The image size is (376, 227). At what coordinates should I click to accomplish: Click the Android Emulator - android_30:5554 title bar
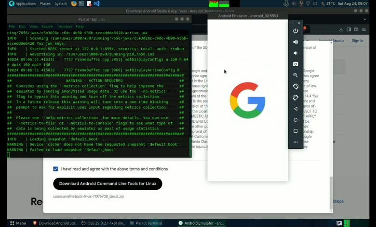248,16
